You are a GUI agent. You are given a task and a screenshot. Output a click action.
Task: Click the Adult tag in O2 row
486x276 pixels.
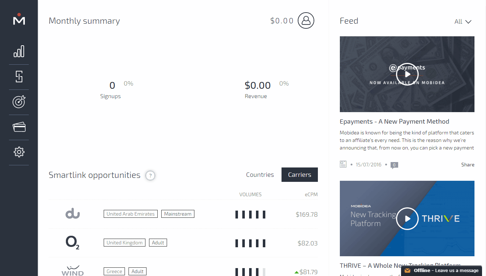[158, 243]
